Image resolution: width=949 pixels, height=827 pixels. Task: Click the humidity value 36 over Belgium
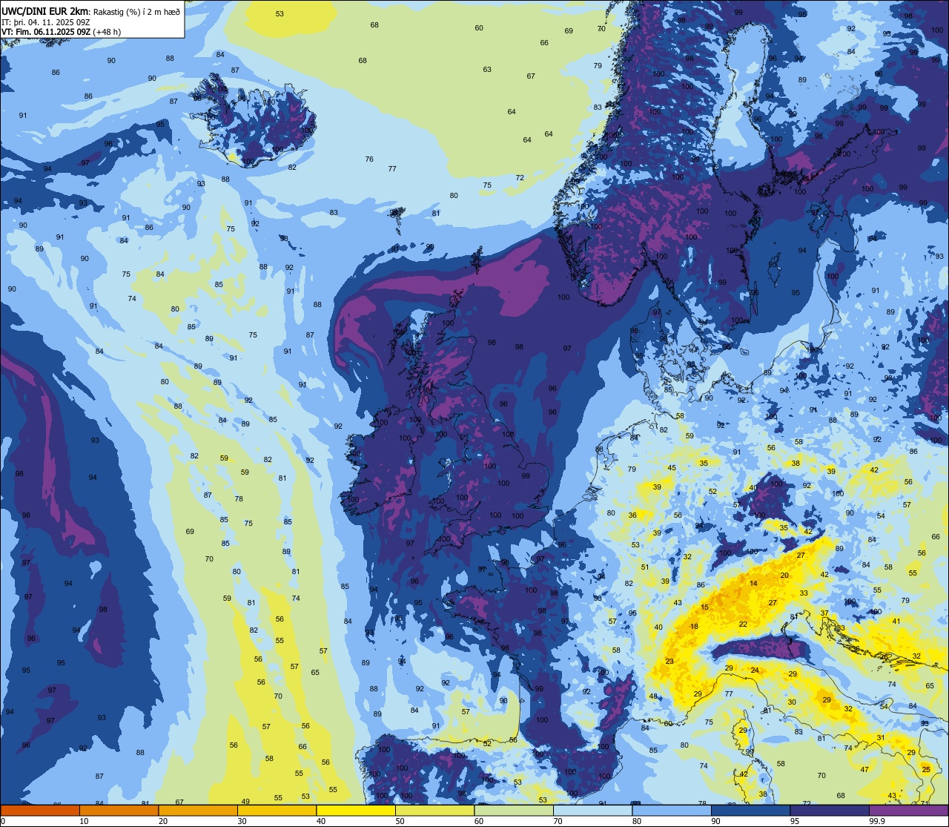click(x=632, y=515)
